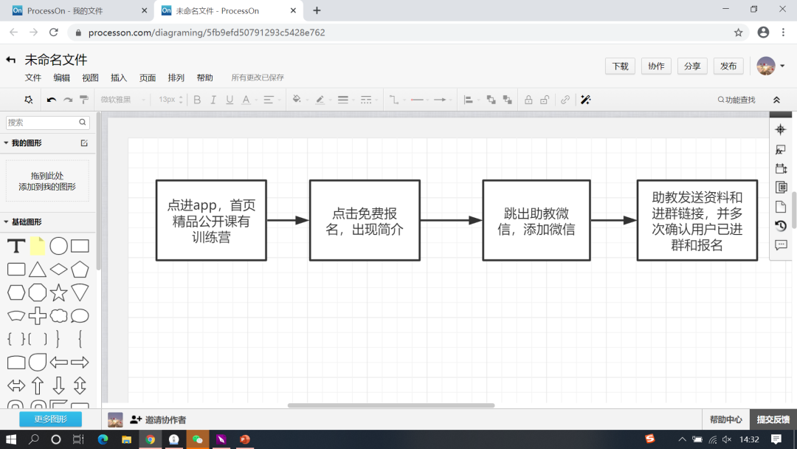Click the font color swatch in the toolbar
Image resolution: width=797 pixels, height=449 pixels.
tap(246, 99)
